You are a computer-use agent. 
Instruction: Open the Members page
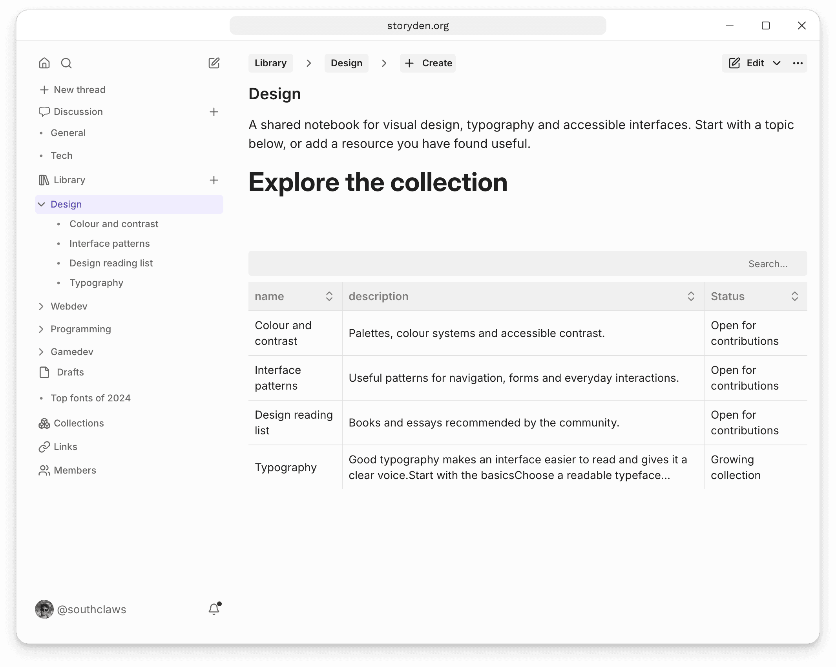tap(67, 470)
